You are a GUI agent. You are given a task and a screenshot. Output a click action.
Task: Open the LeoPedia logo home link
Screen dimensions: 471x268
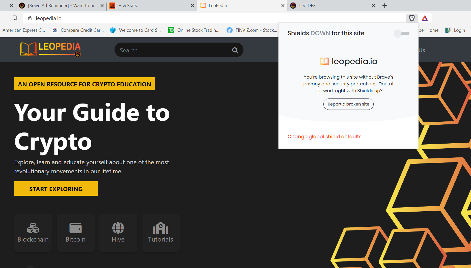pos(50,49)
